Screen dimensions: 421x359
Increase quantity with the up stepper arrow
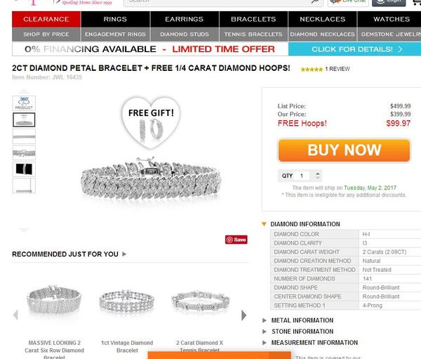pos(318,174)
